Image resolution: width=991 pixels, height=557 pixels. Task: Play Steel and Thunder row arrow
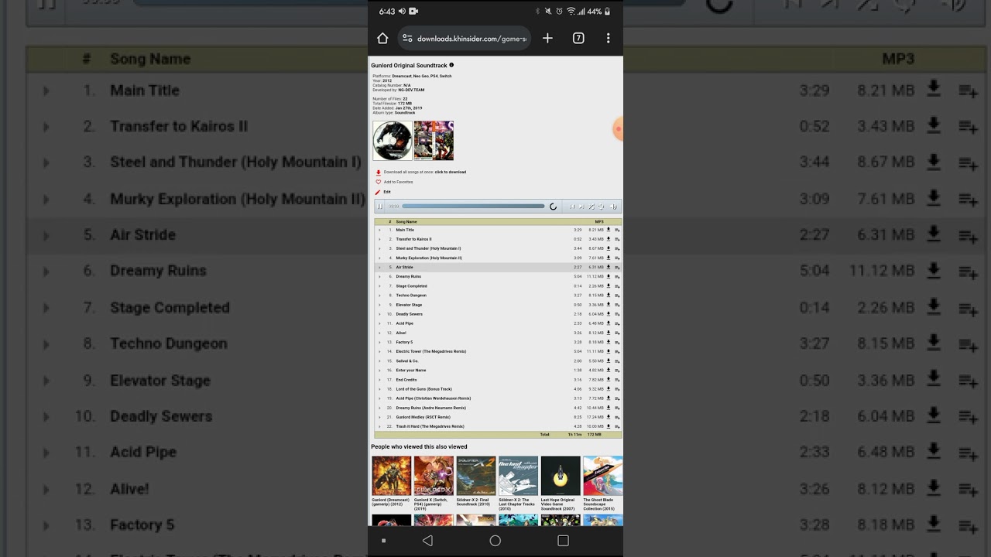coord(379,248)
